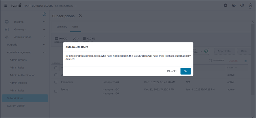Click OK in Auto Delete dialog
The width and height of the screenshot is (256, 118).
(x=185, y=71)
